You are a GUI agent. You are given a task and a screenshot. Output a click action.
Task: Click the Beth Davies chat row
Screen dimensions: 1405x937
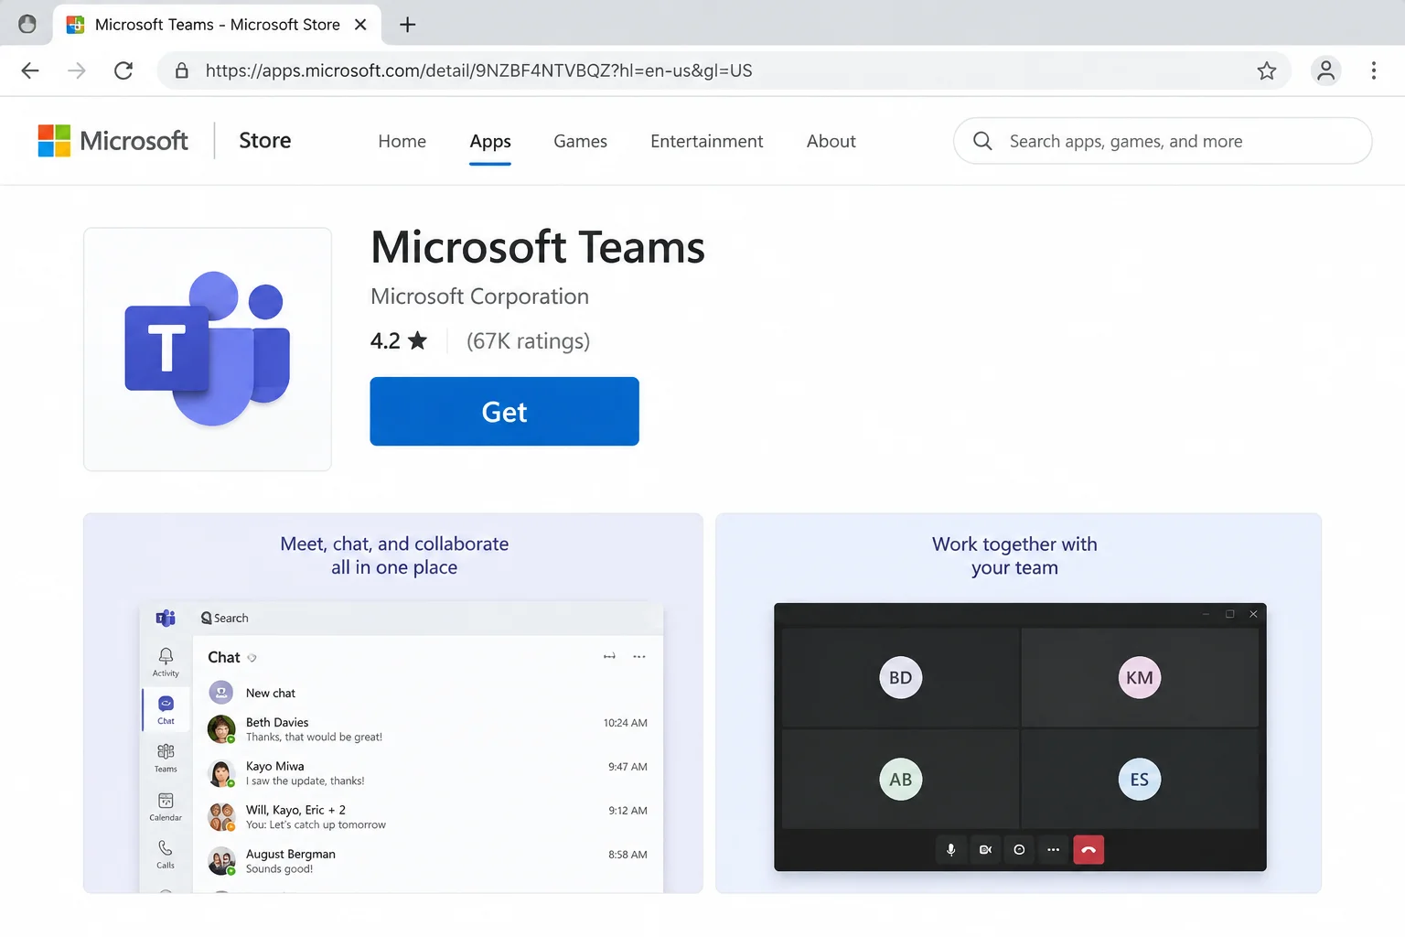pos(428,729)
